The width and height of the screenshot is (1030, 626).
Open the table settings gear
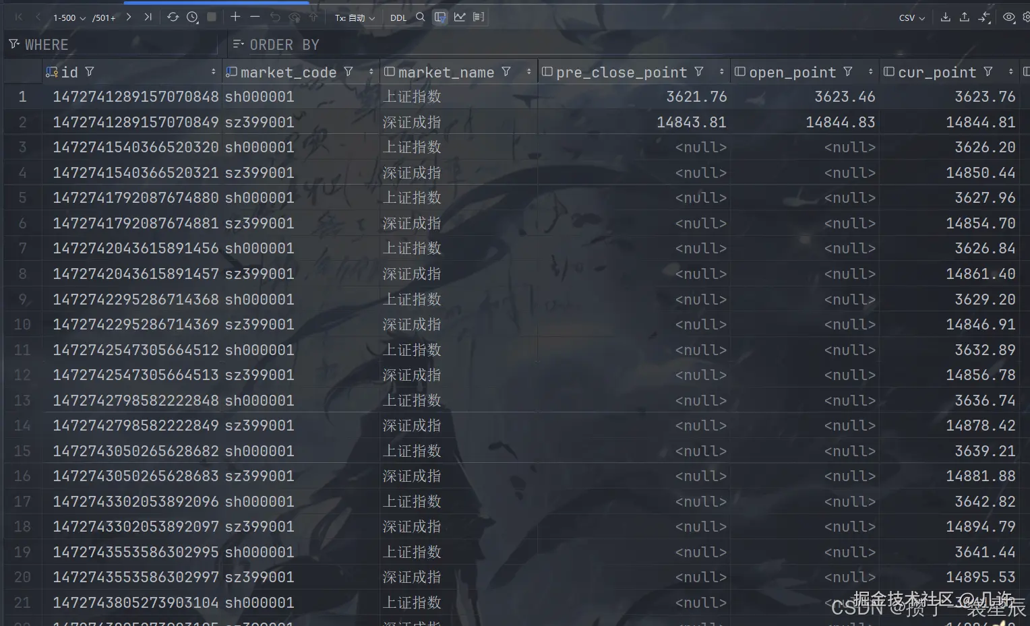point(1026,18)
